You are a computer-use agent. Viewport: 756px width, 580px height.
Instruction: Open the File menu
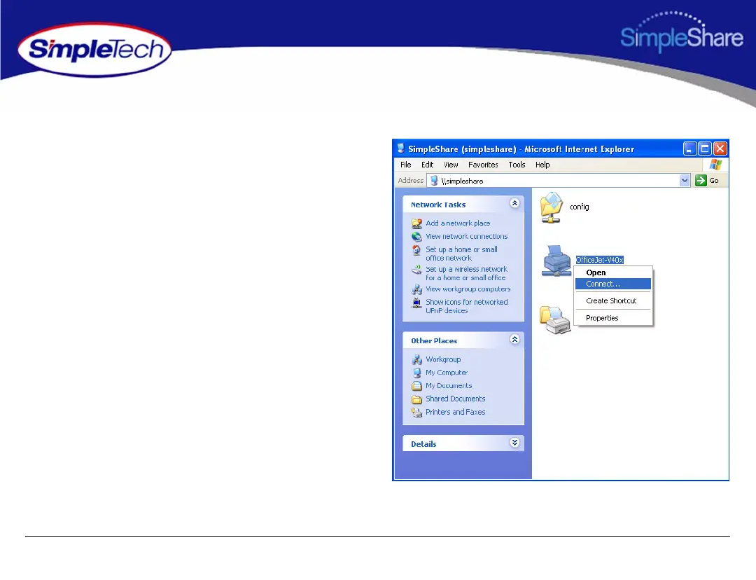[406, 165]
